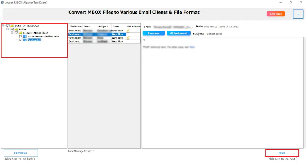Screen dimensions: 307x163
Task: Toggle the DESKTOP-R3E0GG2 checkbox
Action: pos(8,26)
